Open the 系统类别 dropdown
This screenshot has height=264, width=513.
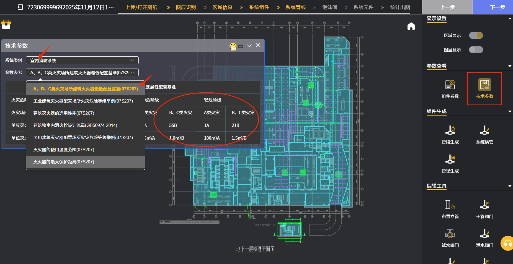point(82,60)
